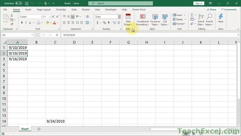Switch to the Power Pivot tab

click(x=139, y=9)
